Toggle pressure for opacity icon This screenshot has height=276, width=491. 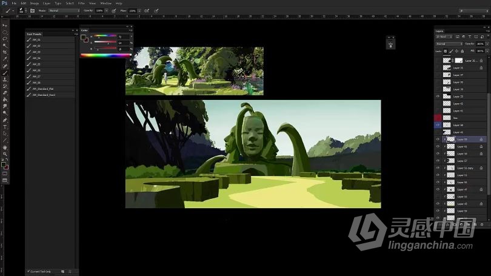pyautogui.click(x=114, y=11)
